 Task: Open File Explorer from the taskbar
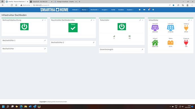pos(26,106)
